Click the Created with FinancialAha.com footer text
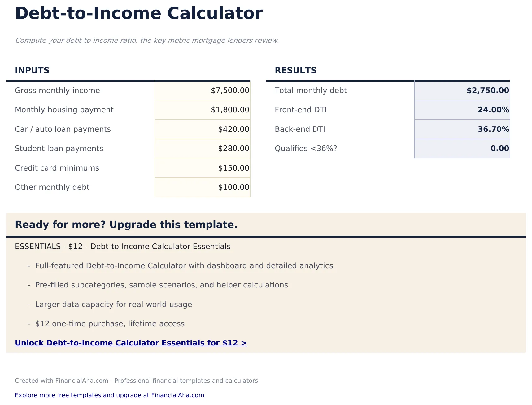This screenshot has height=405, width=532. [136, 381]
